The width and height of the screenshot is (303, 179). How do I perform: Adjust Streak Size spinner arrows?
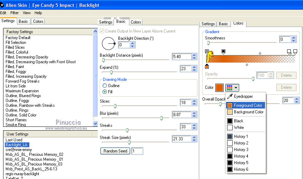click(194, 139)
